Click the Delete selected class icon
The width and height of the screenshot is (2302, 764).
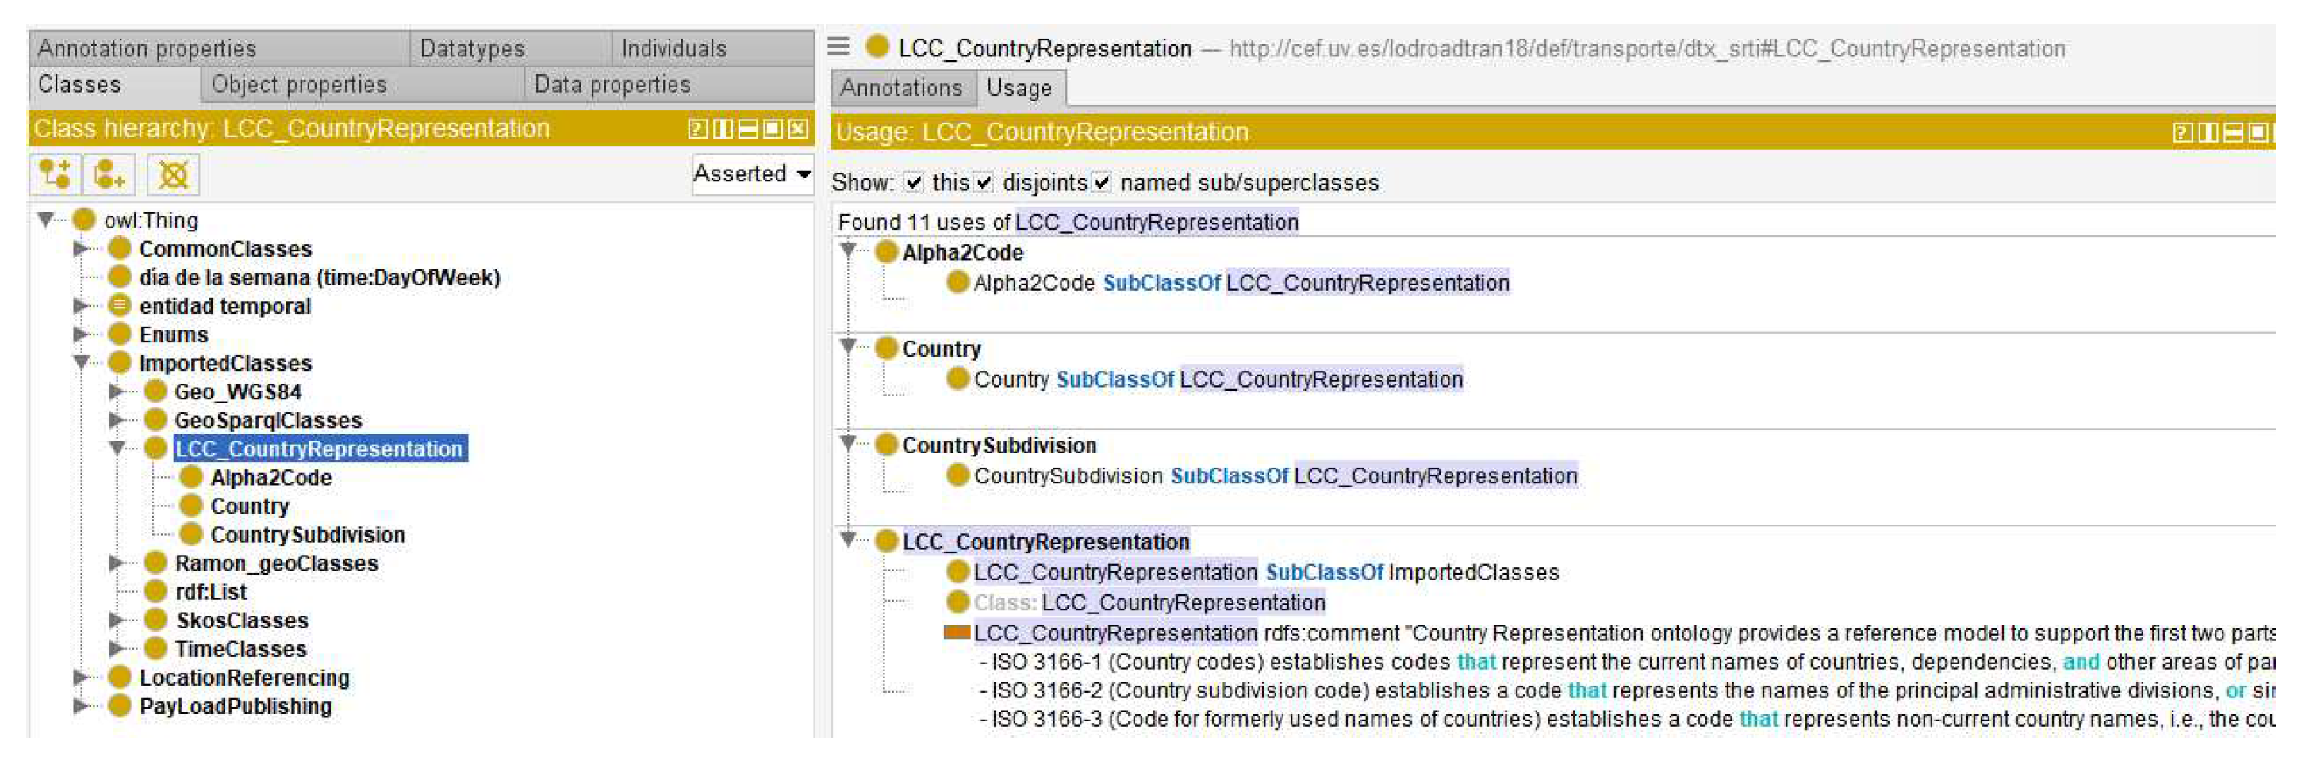[x=172, y=174]
